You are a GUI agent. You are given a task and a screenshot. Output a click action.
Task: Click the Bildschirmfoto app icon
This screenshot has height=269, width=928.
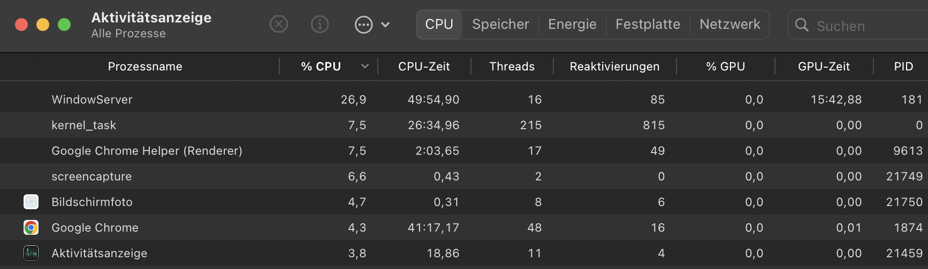[31, 202]
